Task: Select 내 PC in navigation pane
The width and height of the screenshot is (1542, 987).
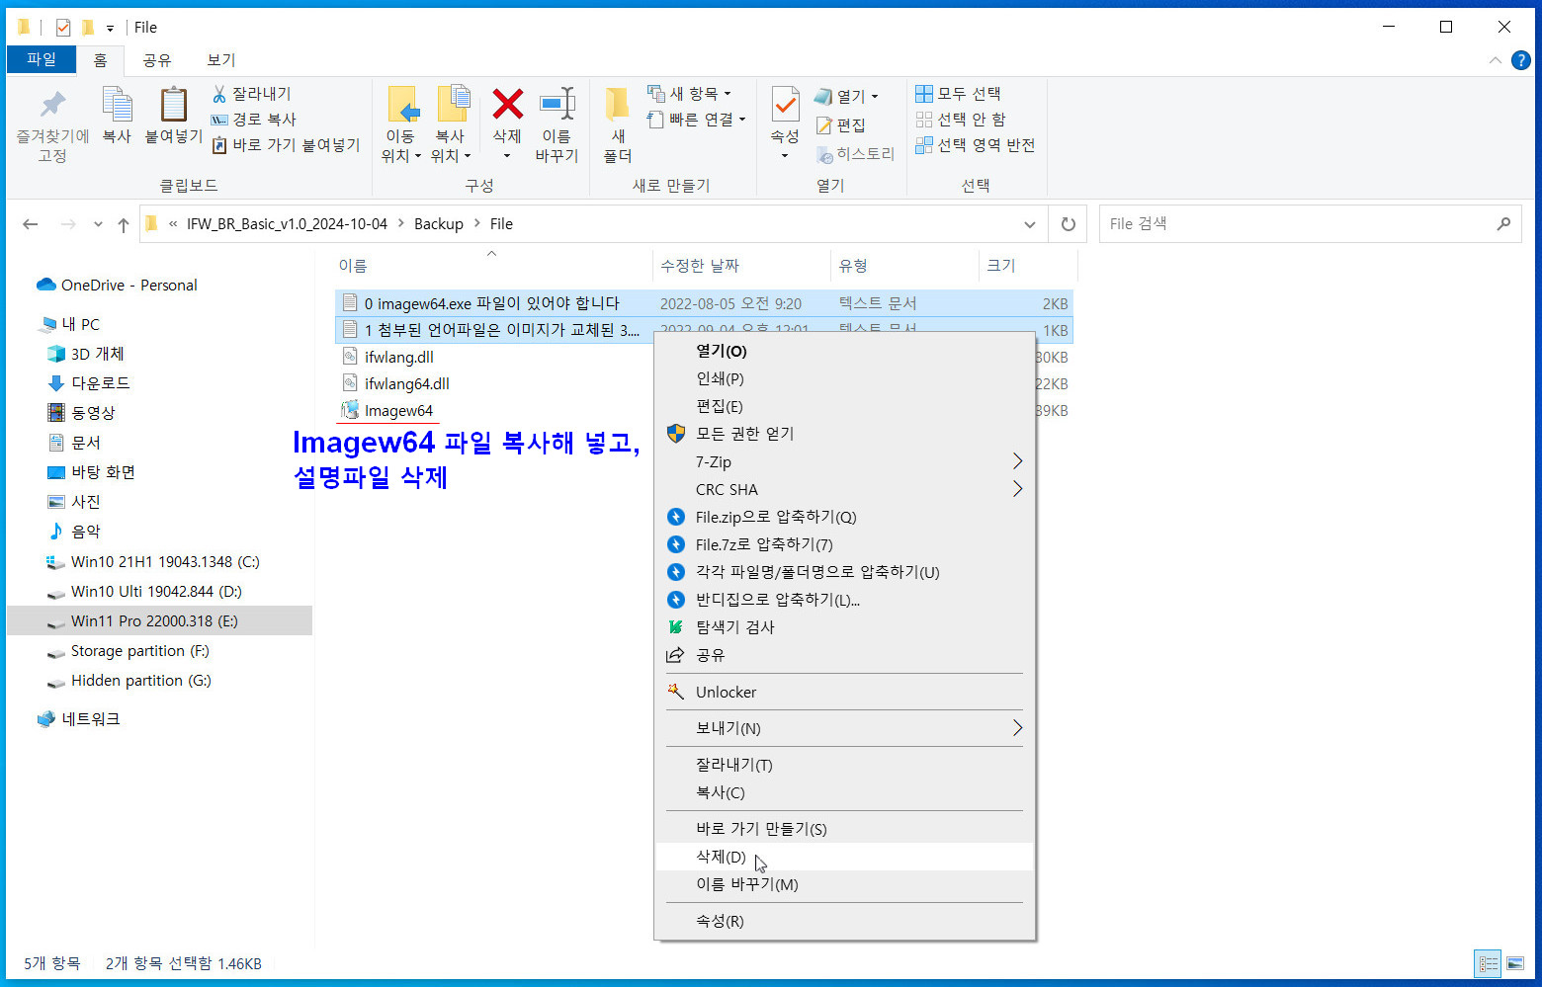Action: pos(81,324)
